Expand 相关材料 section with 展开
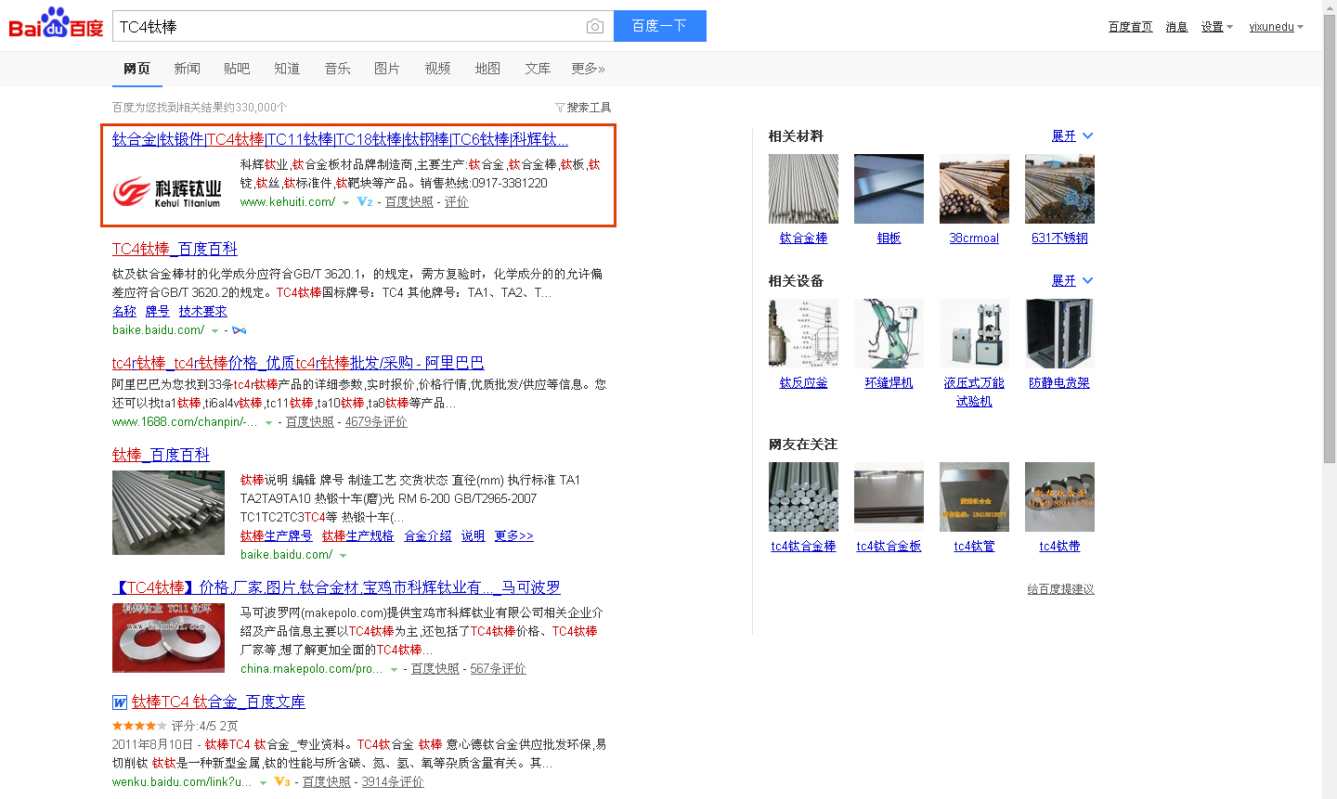Image resolution: width=1337 pixels, height=799 pixels. click(x=1072, y=136)
